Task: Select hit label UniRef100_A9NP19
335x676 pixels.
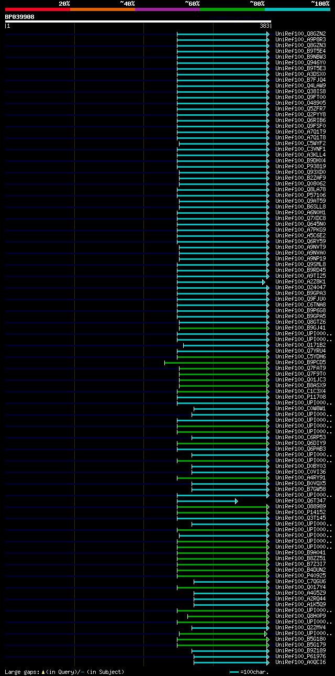Action: [300, 258]
